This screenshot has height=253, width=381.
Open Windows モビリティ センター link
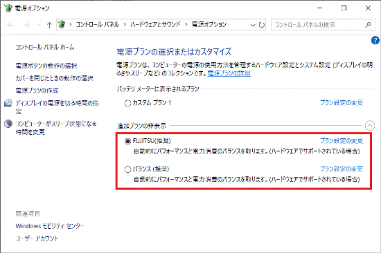point(50,226)
